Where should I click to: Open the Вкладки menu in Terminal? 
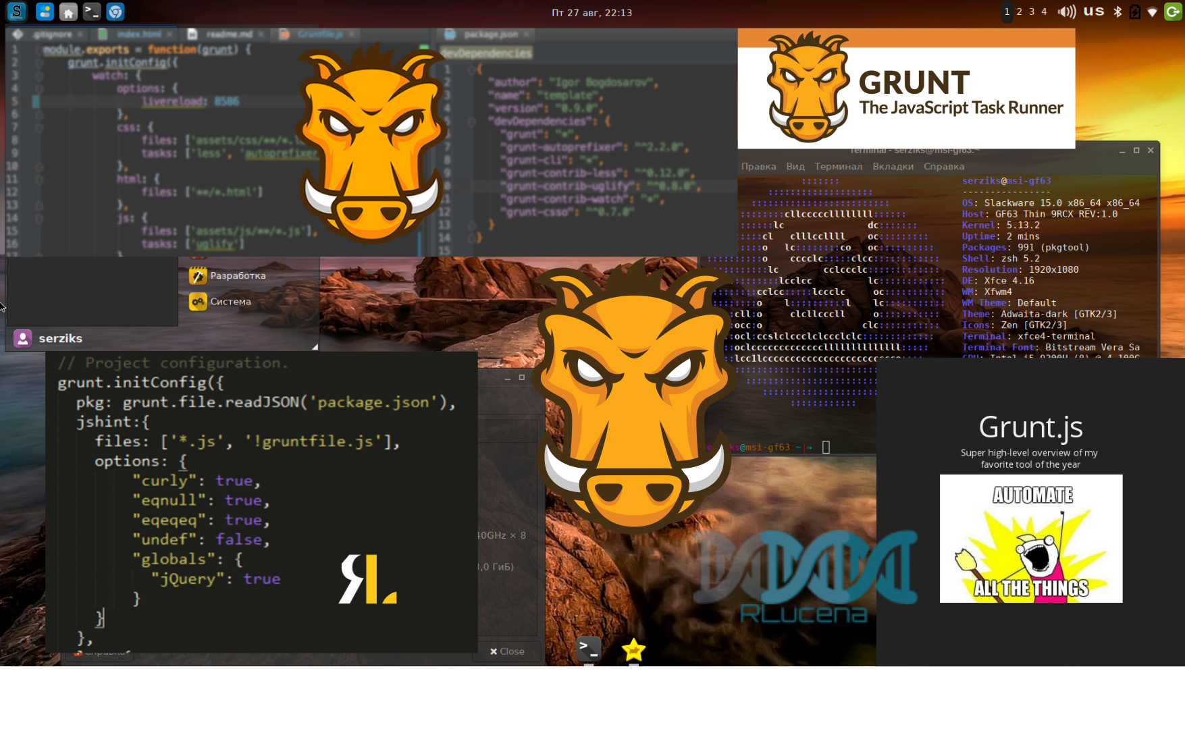(893, 166)
